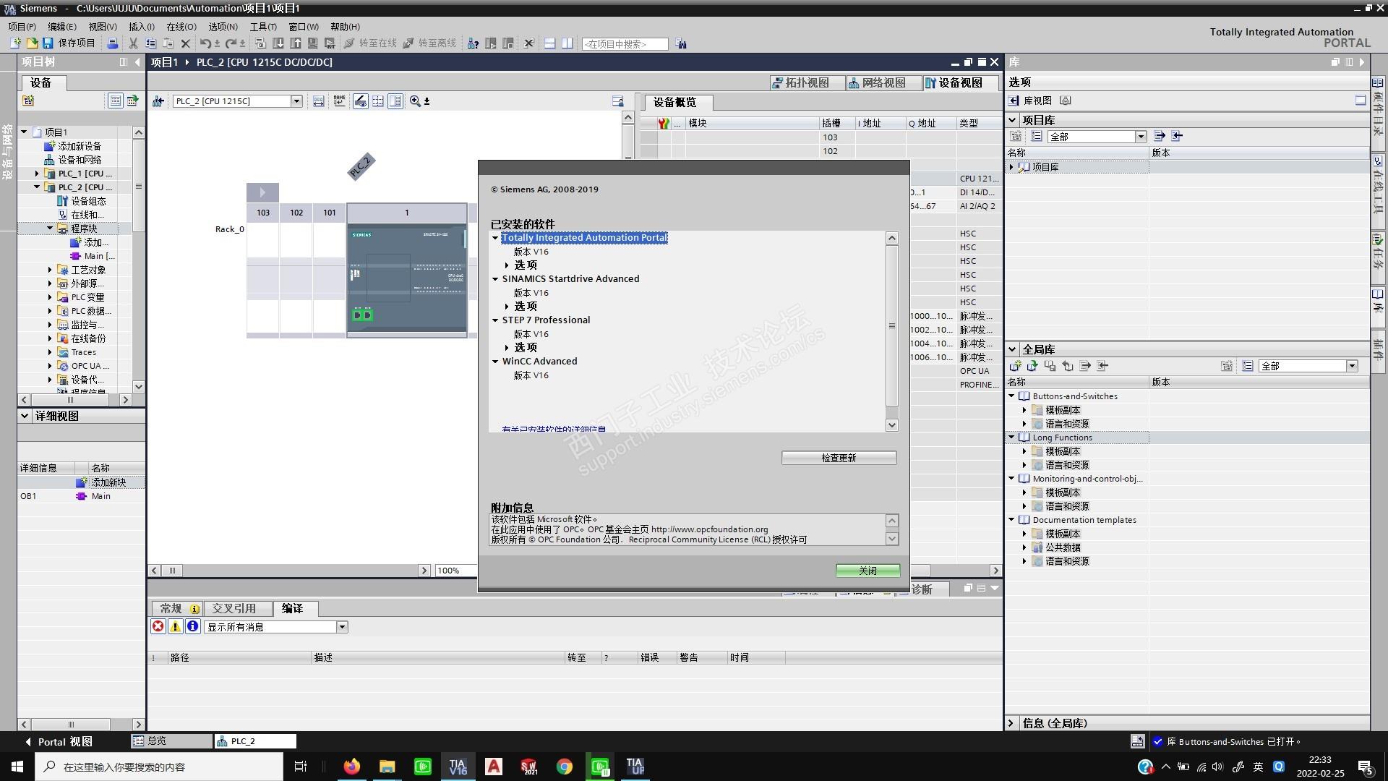Viewport: 1388px width, 781px height.
Task: Click the split editor horizontally icon
Action: click(x=549, y=43)
